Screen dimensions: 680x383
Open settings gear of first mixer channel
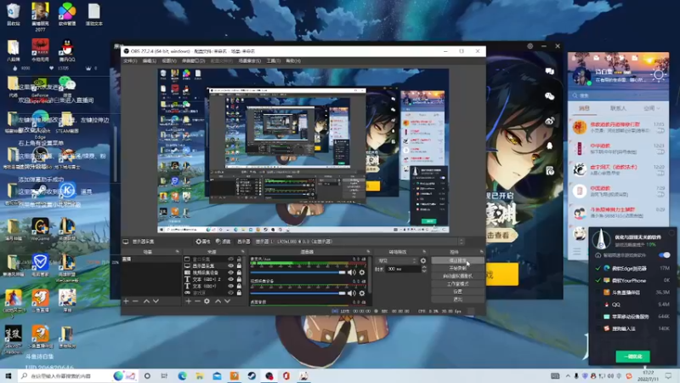362,272
